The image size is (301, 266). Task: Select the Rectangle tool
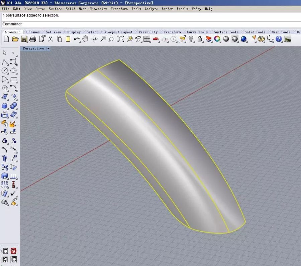[x=13, y=80]
